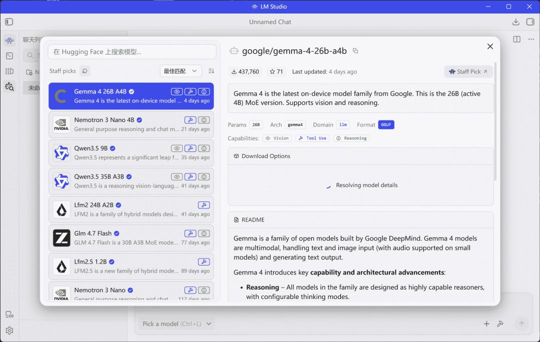540x342 pixels.
Task: Click the plus attach icon in chat input
Action: (486, 323)
